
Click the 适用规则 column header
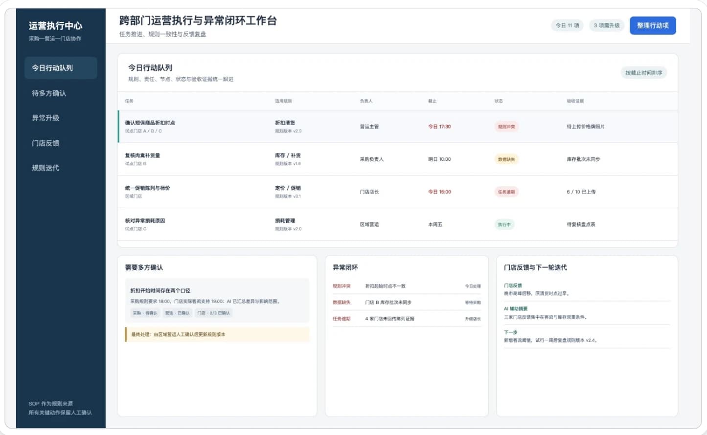point(283,101)
